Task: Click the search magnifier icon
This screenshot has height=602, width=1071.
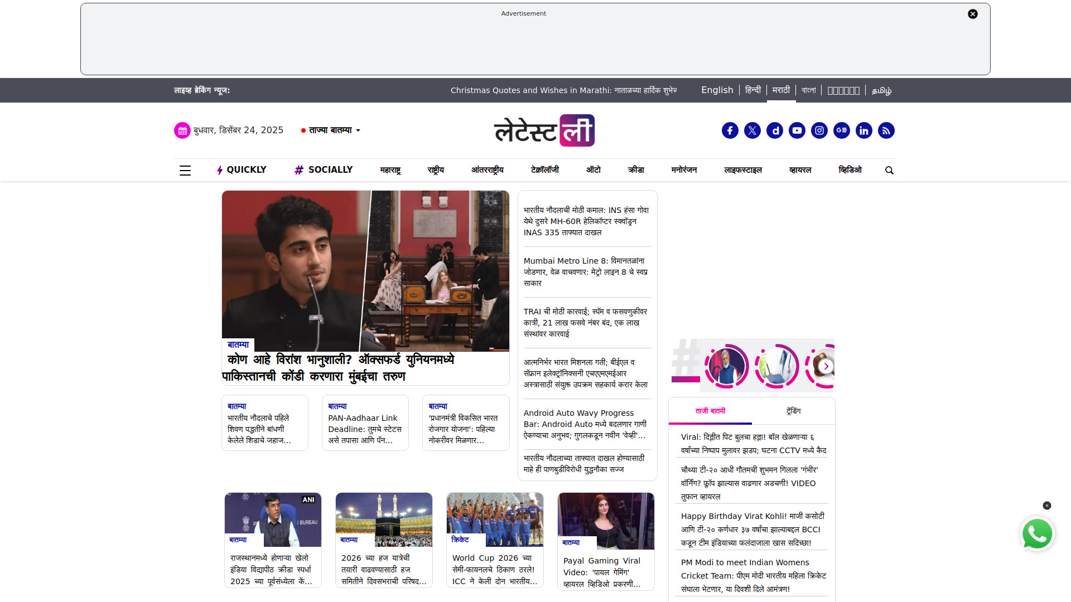Action: point(889,171)
